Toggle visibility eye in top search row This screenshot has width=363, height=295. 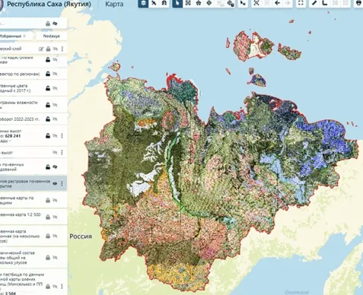coord(55,24)
